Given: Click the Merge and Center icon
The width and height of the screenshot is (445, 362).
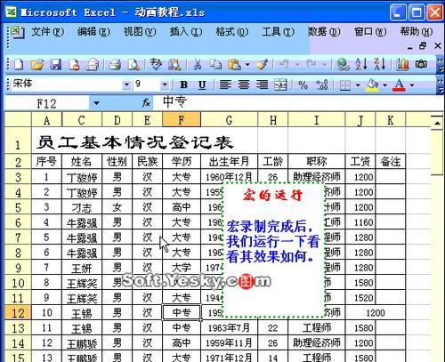Looking at the screenshot, I should [x=280, y=85].
